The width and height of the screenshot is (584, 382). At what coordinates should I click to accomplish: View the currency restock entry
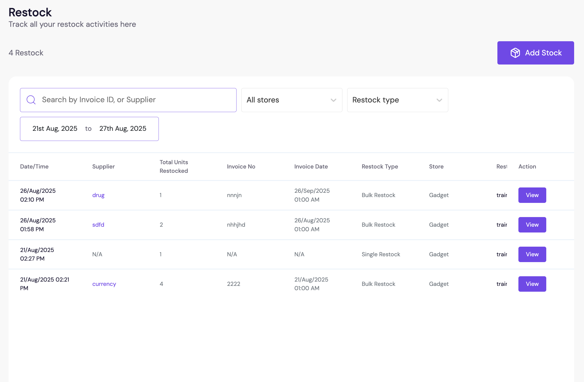(532, 284)
